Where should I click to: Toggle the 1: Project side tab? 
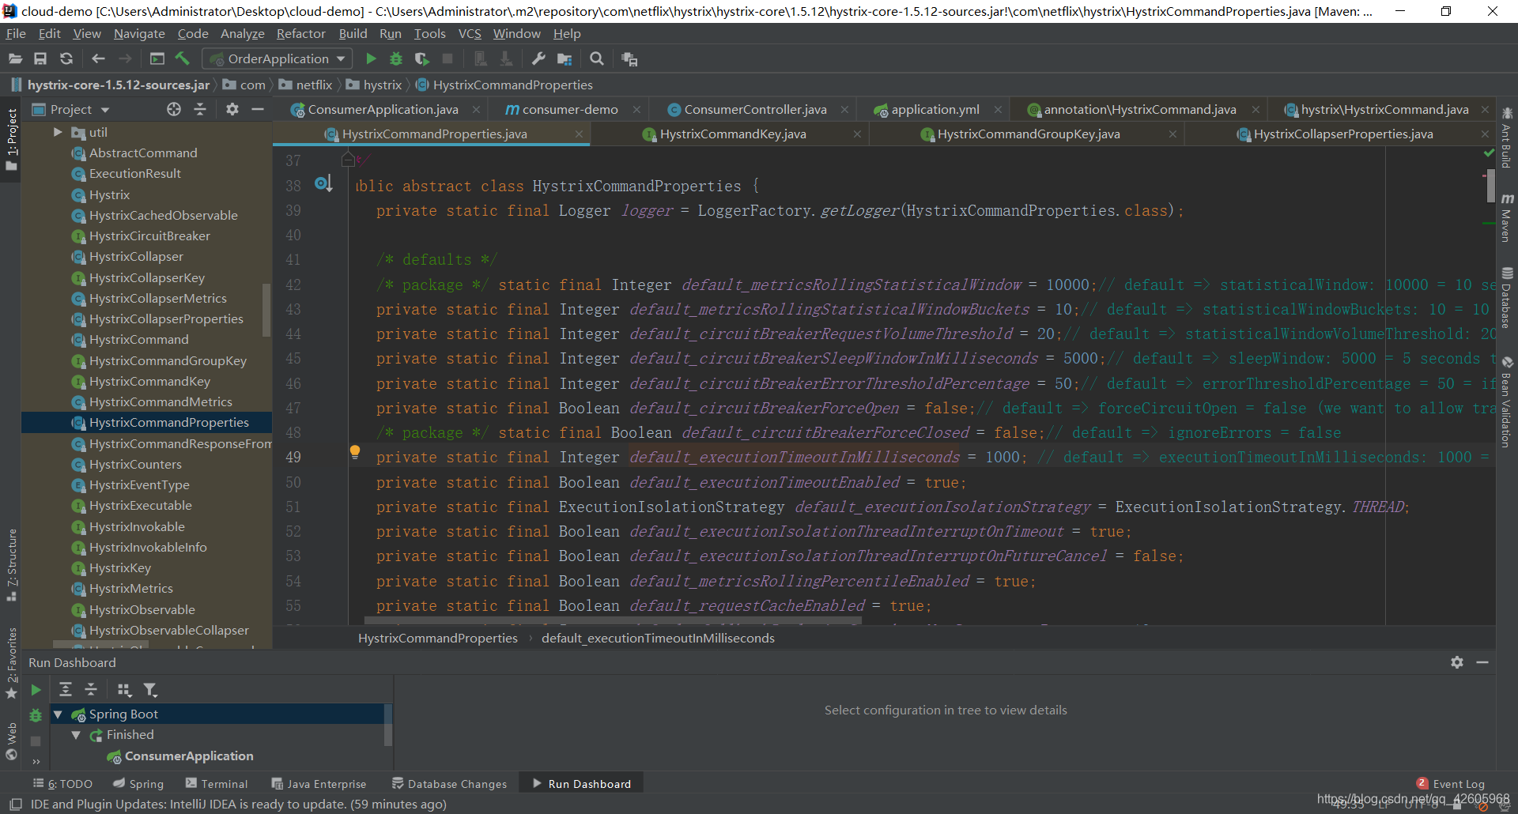(11, 139)
